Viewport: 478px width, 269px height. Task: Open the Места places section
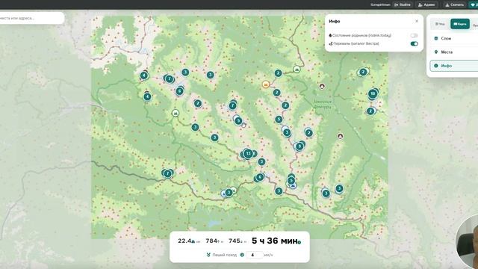point(454,52)
